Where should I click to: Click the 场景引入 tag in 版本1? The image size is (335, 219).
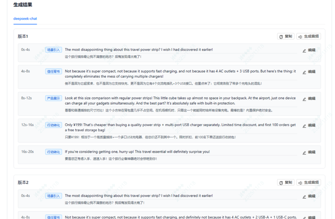[x=53, y=50]
